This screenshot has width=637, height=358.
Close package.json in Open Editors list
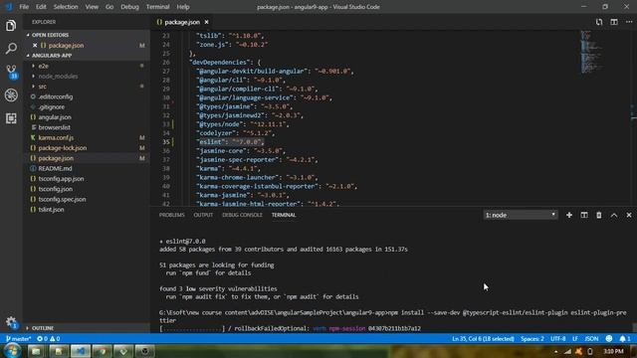click(35, 46)
